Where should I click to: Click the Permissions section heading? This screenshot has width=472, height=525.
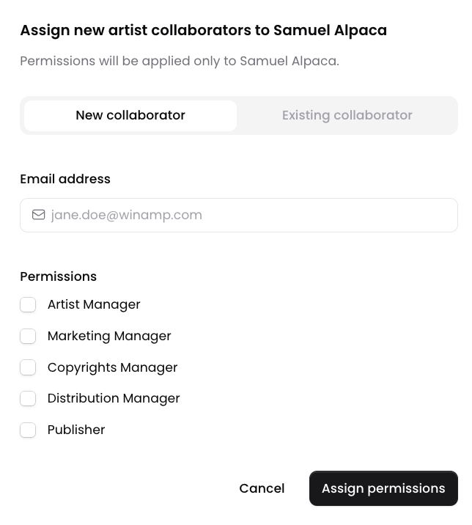(58, 276)
